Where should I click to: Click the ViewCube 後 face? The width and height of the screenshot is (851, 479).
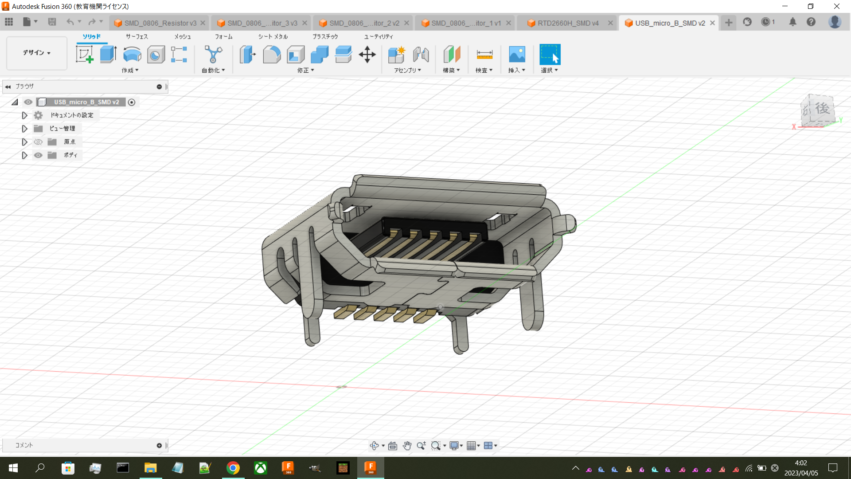(821, 109)
